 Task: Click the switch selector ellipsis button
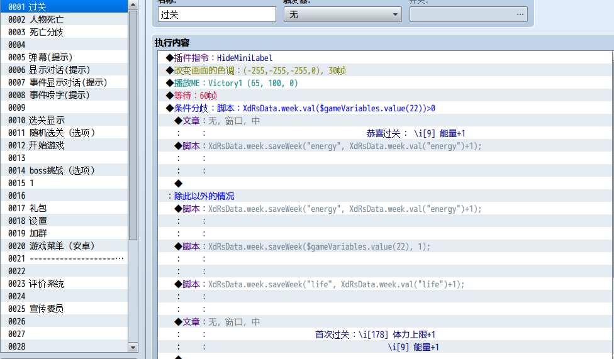520,14
